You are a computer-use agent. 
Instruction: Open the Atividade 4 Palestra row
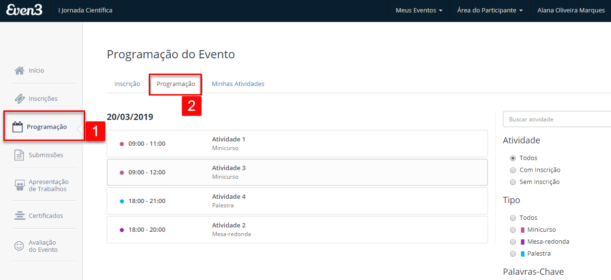click(297, 201)
